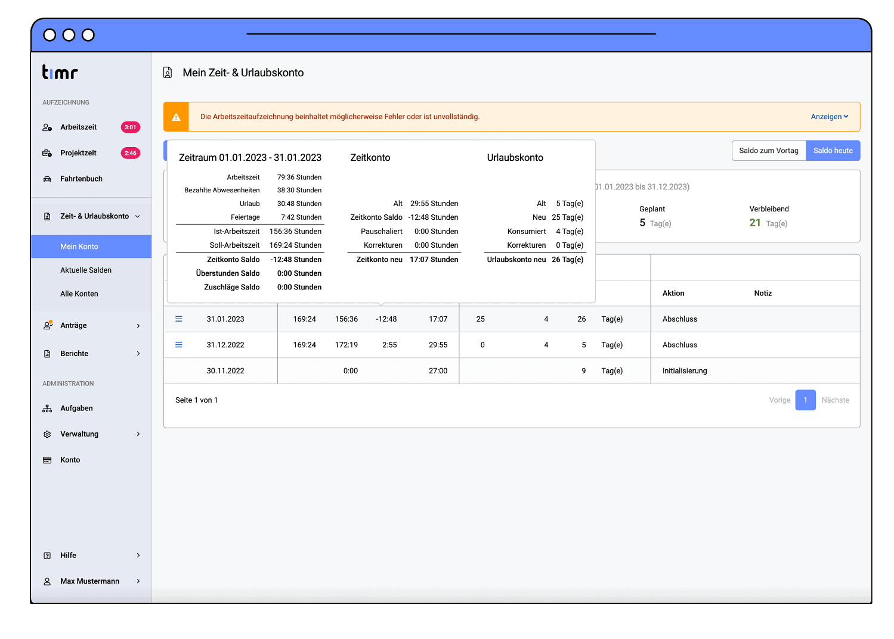This screenshot has width=894, height=639.
Task: Open the row menu for 31.01.2023
Action: pyautogui.click(x=178, y=319)
